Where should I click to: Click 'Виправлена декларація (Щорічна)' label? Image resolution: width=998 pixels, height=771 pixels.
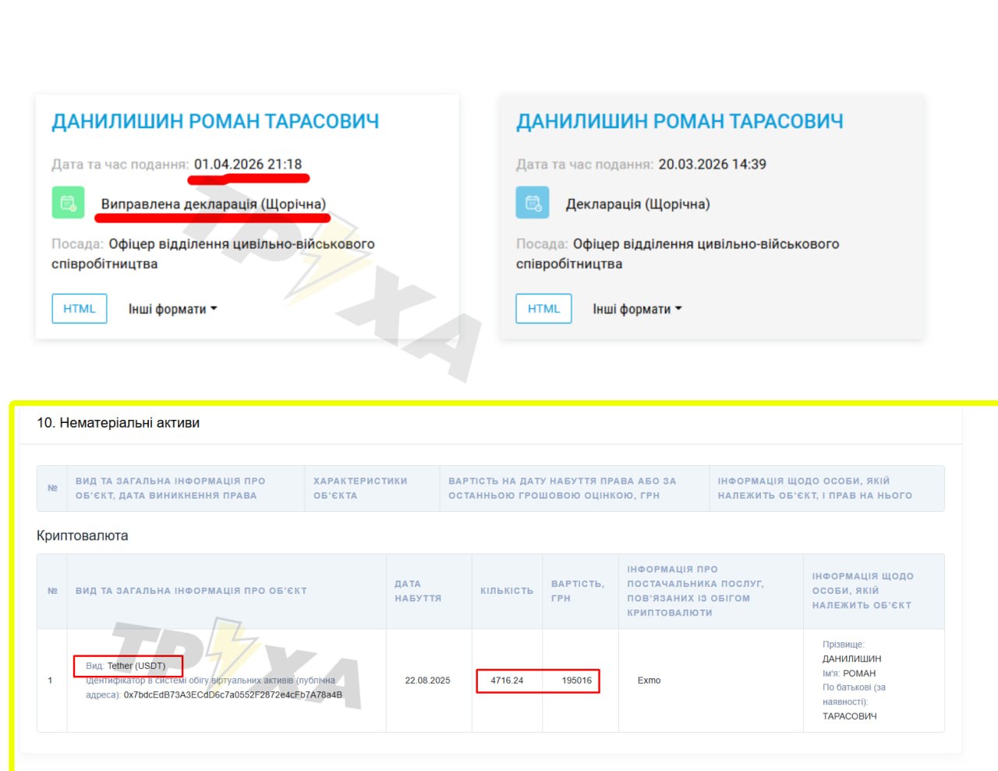pos(213,204)
